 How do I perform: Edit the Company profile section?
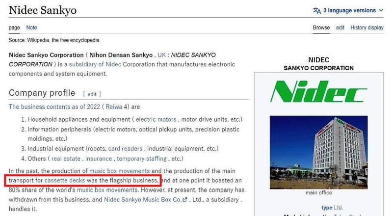(92, 94)
